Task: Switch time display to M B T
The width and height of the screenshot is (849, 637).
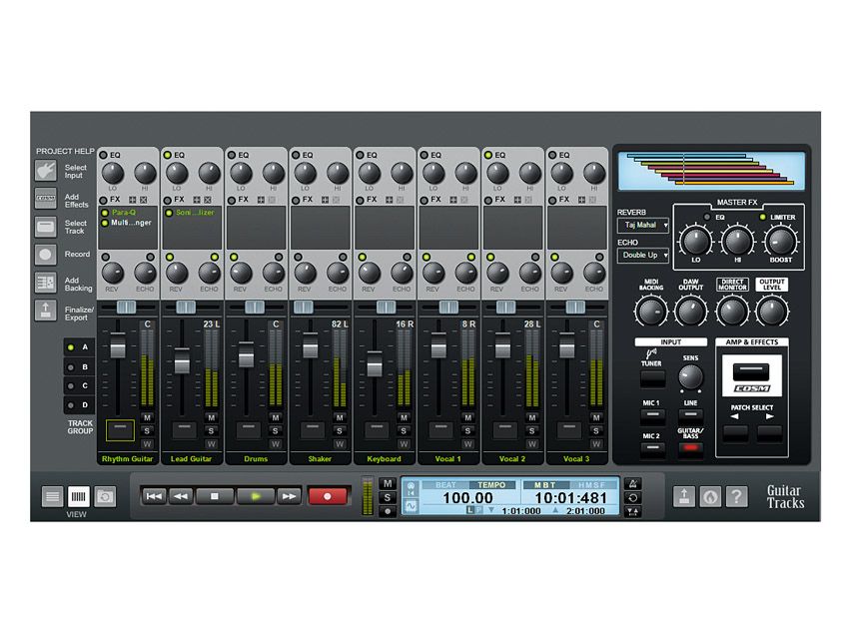Action: 545,485
